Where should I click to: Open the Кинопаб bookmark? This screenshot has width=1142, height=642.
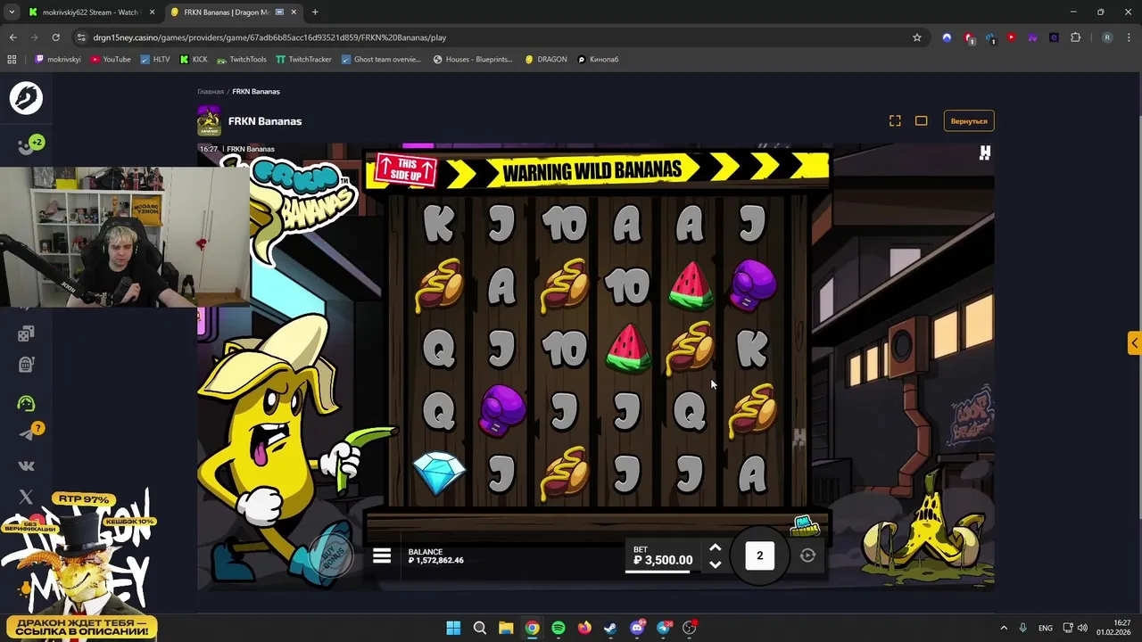tap(598, 60)
